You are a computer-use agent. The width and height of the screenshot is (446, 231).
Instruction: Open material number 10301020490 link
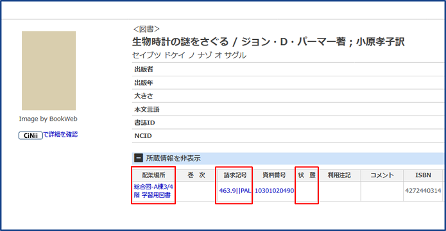[x=274, y=191]
